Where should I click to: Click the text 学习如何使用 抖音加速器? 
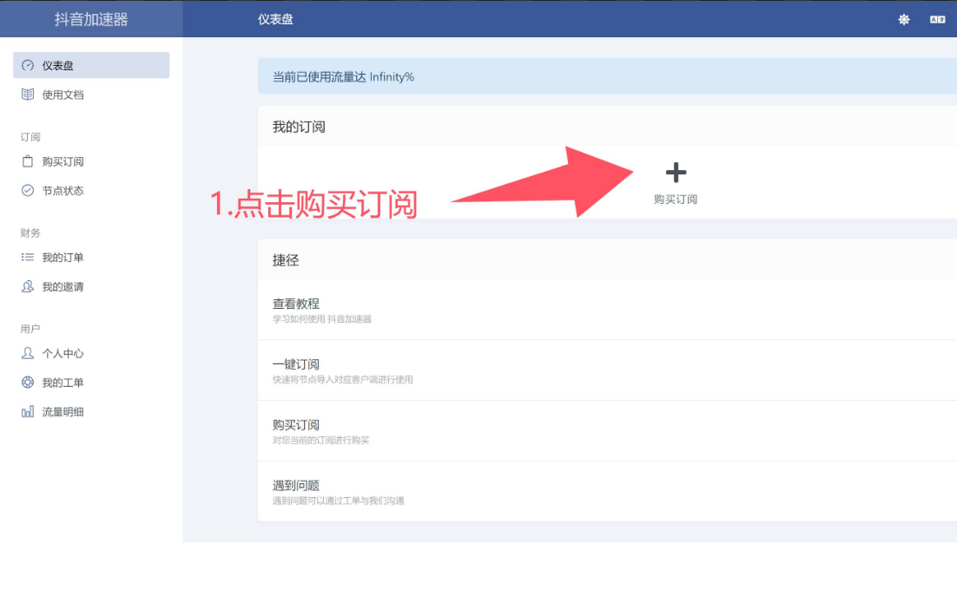[x=321, y=319]
